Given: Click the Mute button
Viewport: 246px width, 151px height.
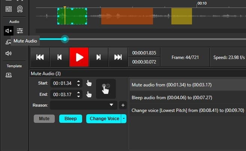Looking at the screenshot, I should [x=44, y=119].
